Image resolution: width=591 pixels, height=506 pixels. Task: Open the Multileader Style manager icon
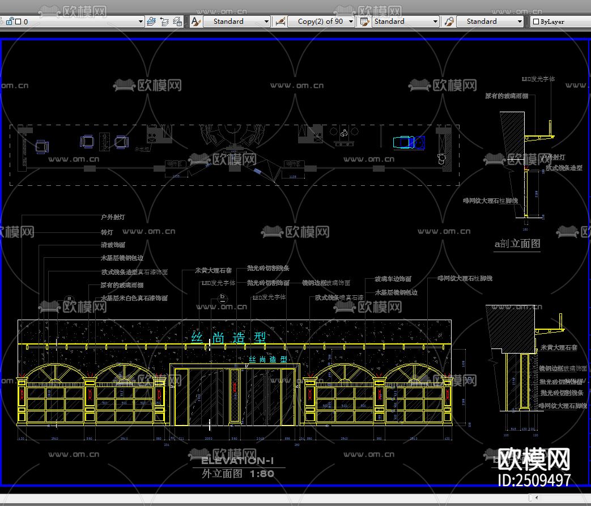coord(449,22)
